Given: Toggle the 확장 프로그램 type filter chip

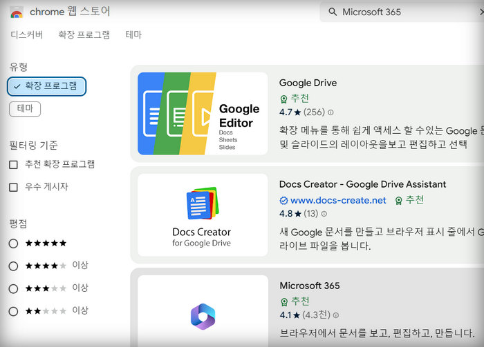Looking at the screenshot, I should pos(46,86).
